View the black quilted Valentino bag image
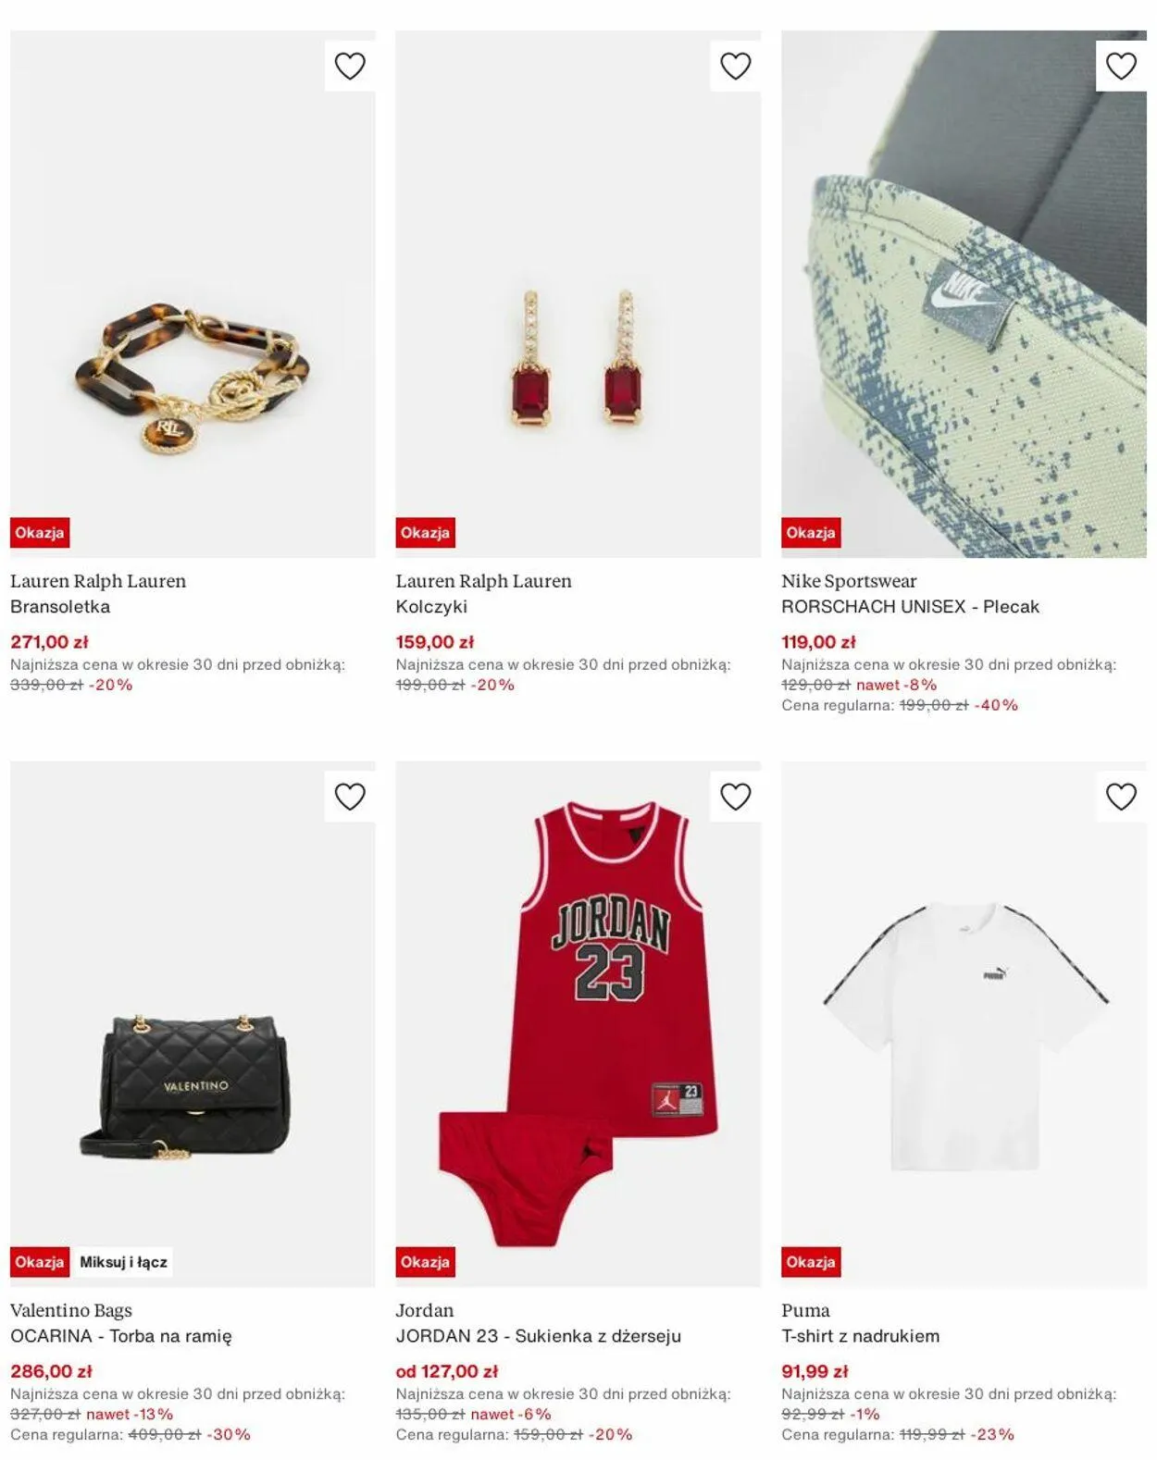Viewport: 1157px width, 1460px height. (193, 1023)
